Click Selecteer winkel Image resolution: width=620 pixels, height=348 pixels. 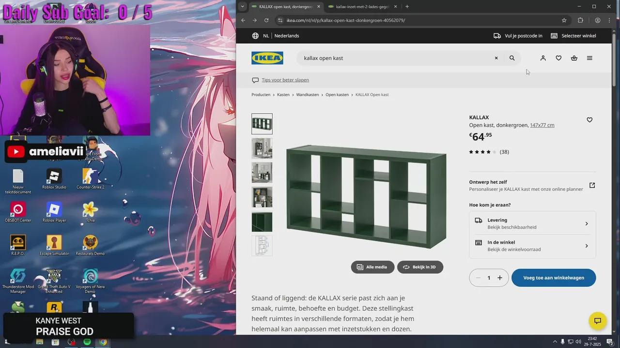573,36
